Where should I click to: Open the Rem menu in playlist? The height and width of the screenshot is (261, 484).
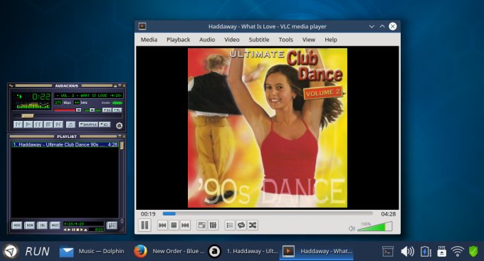(30, 225)
